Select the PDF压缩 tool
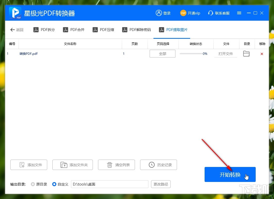This screenshot has width=274, height=199. point(95,29)
